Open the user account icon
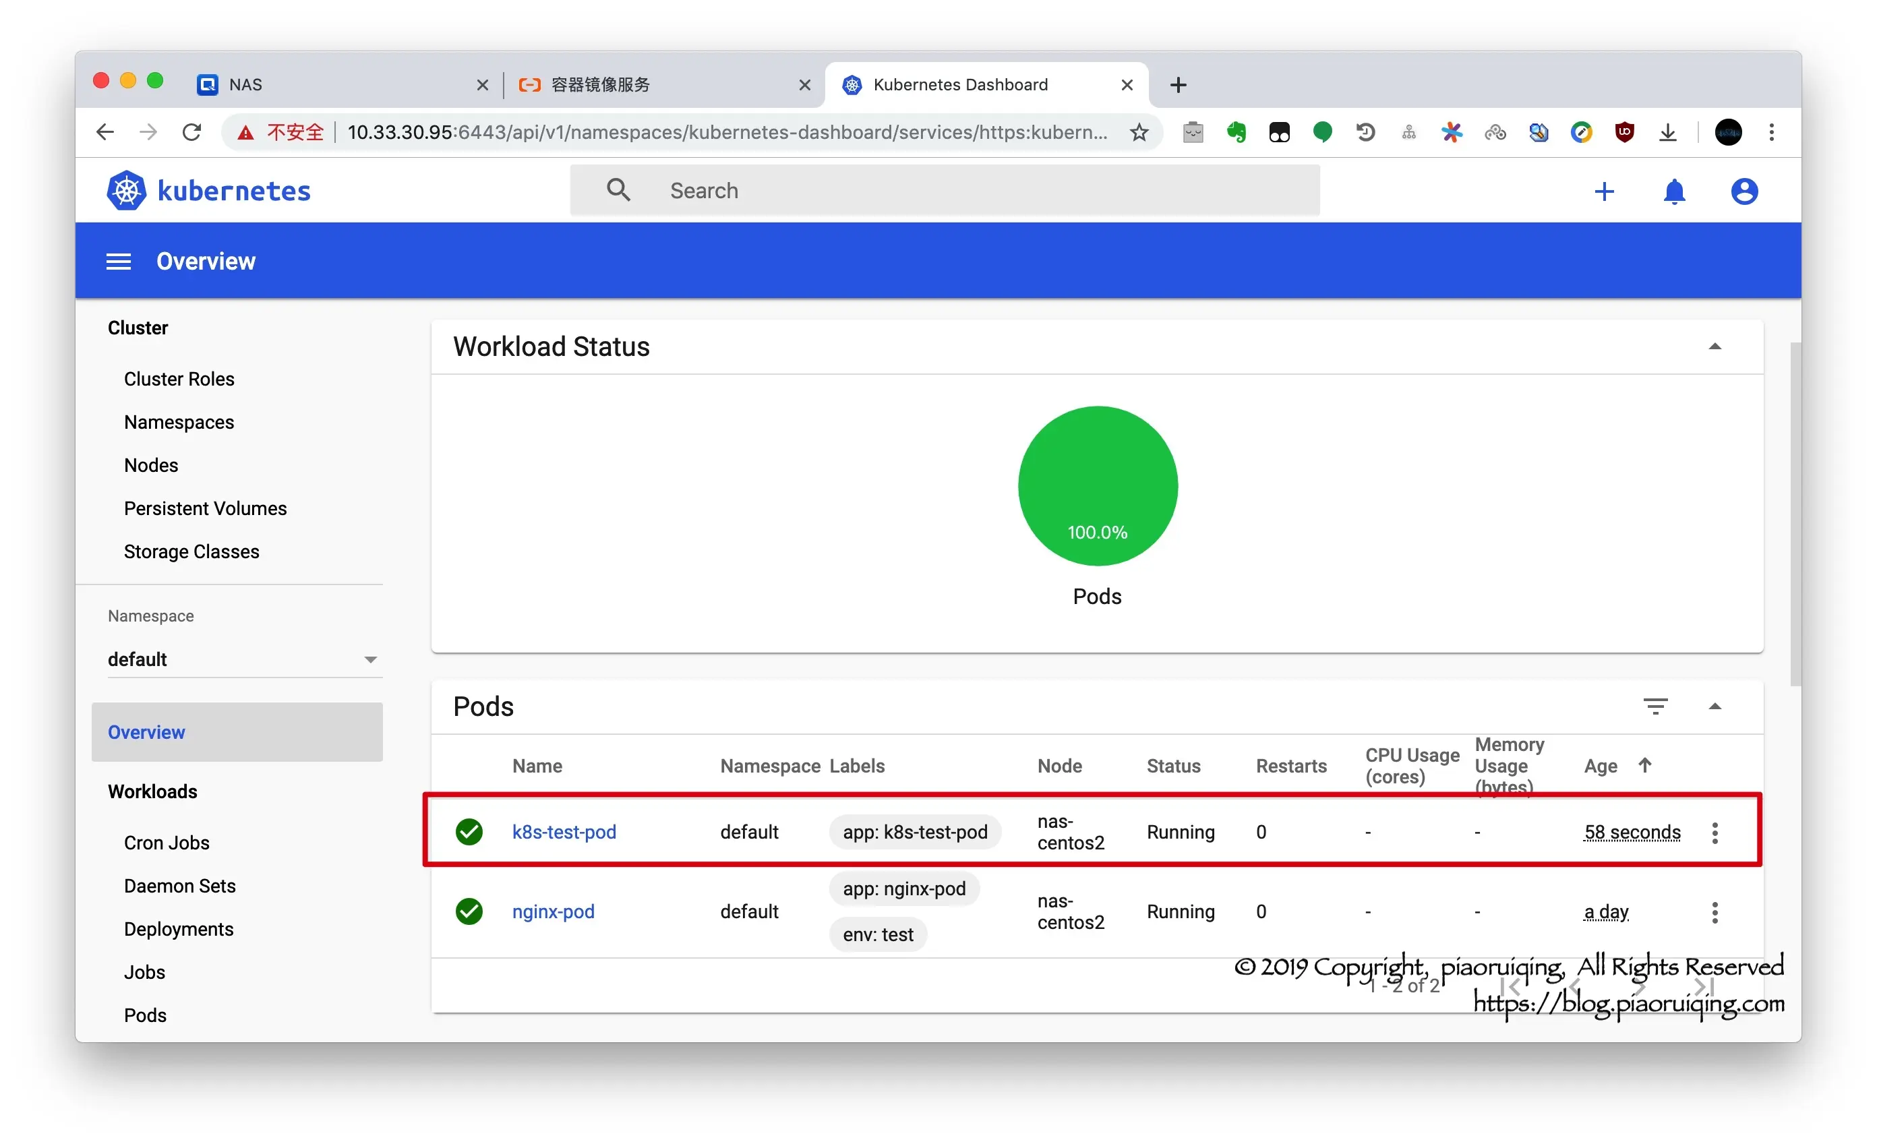The height and width of the screenshot is (1142, 1877). point(1744,191)
